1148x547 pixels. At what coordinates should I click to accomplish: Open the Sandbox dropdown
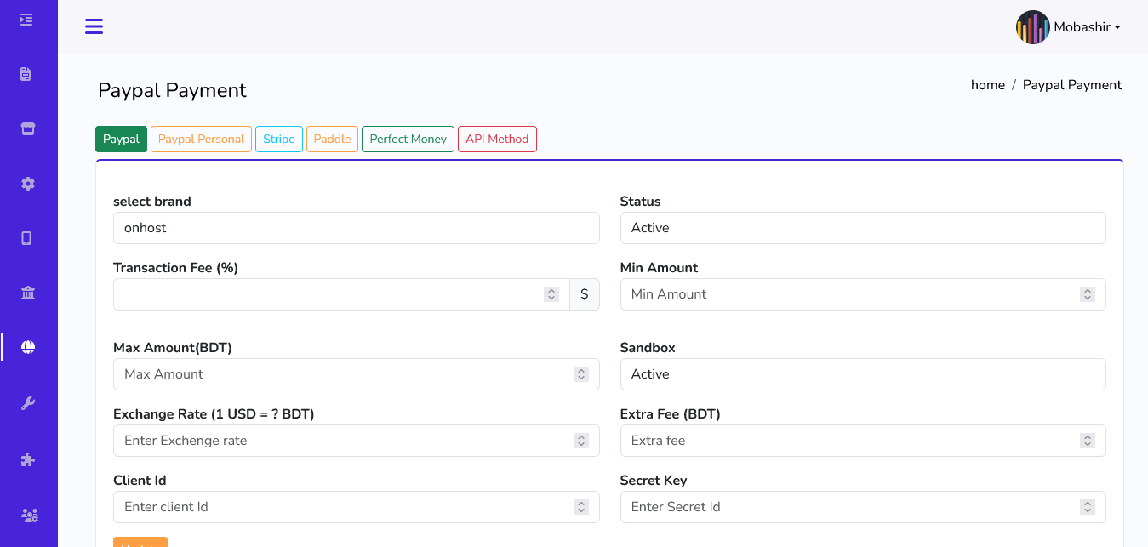click(x=862, y=373)
